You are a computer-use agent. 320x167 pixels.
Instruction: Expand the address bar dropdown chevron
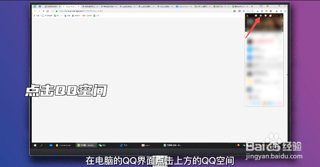coord(253,11)
